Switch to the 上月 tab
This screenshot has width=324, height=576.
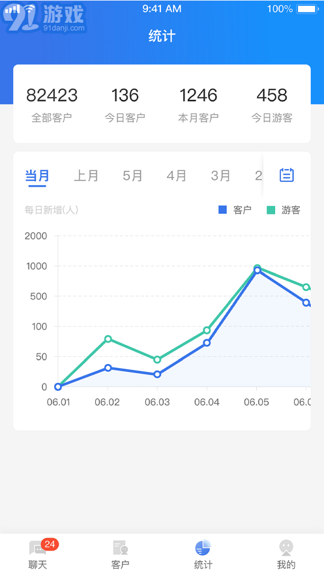86,175
